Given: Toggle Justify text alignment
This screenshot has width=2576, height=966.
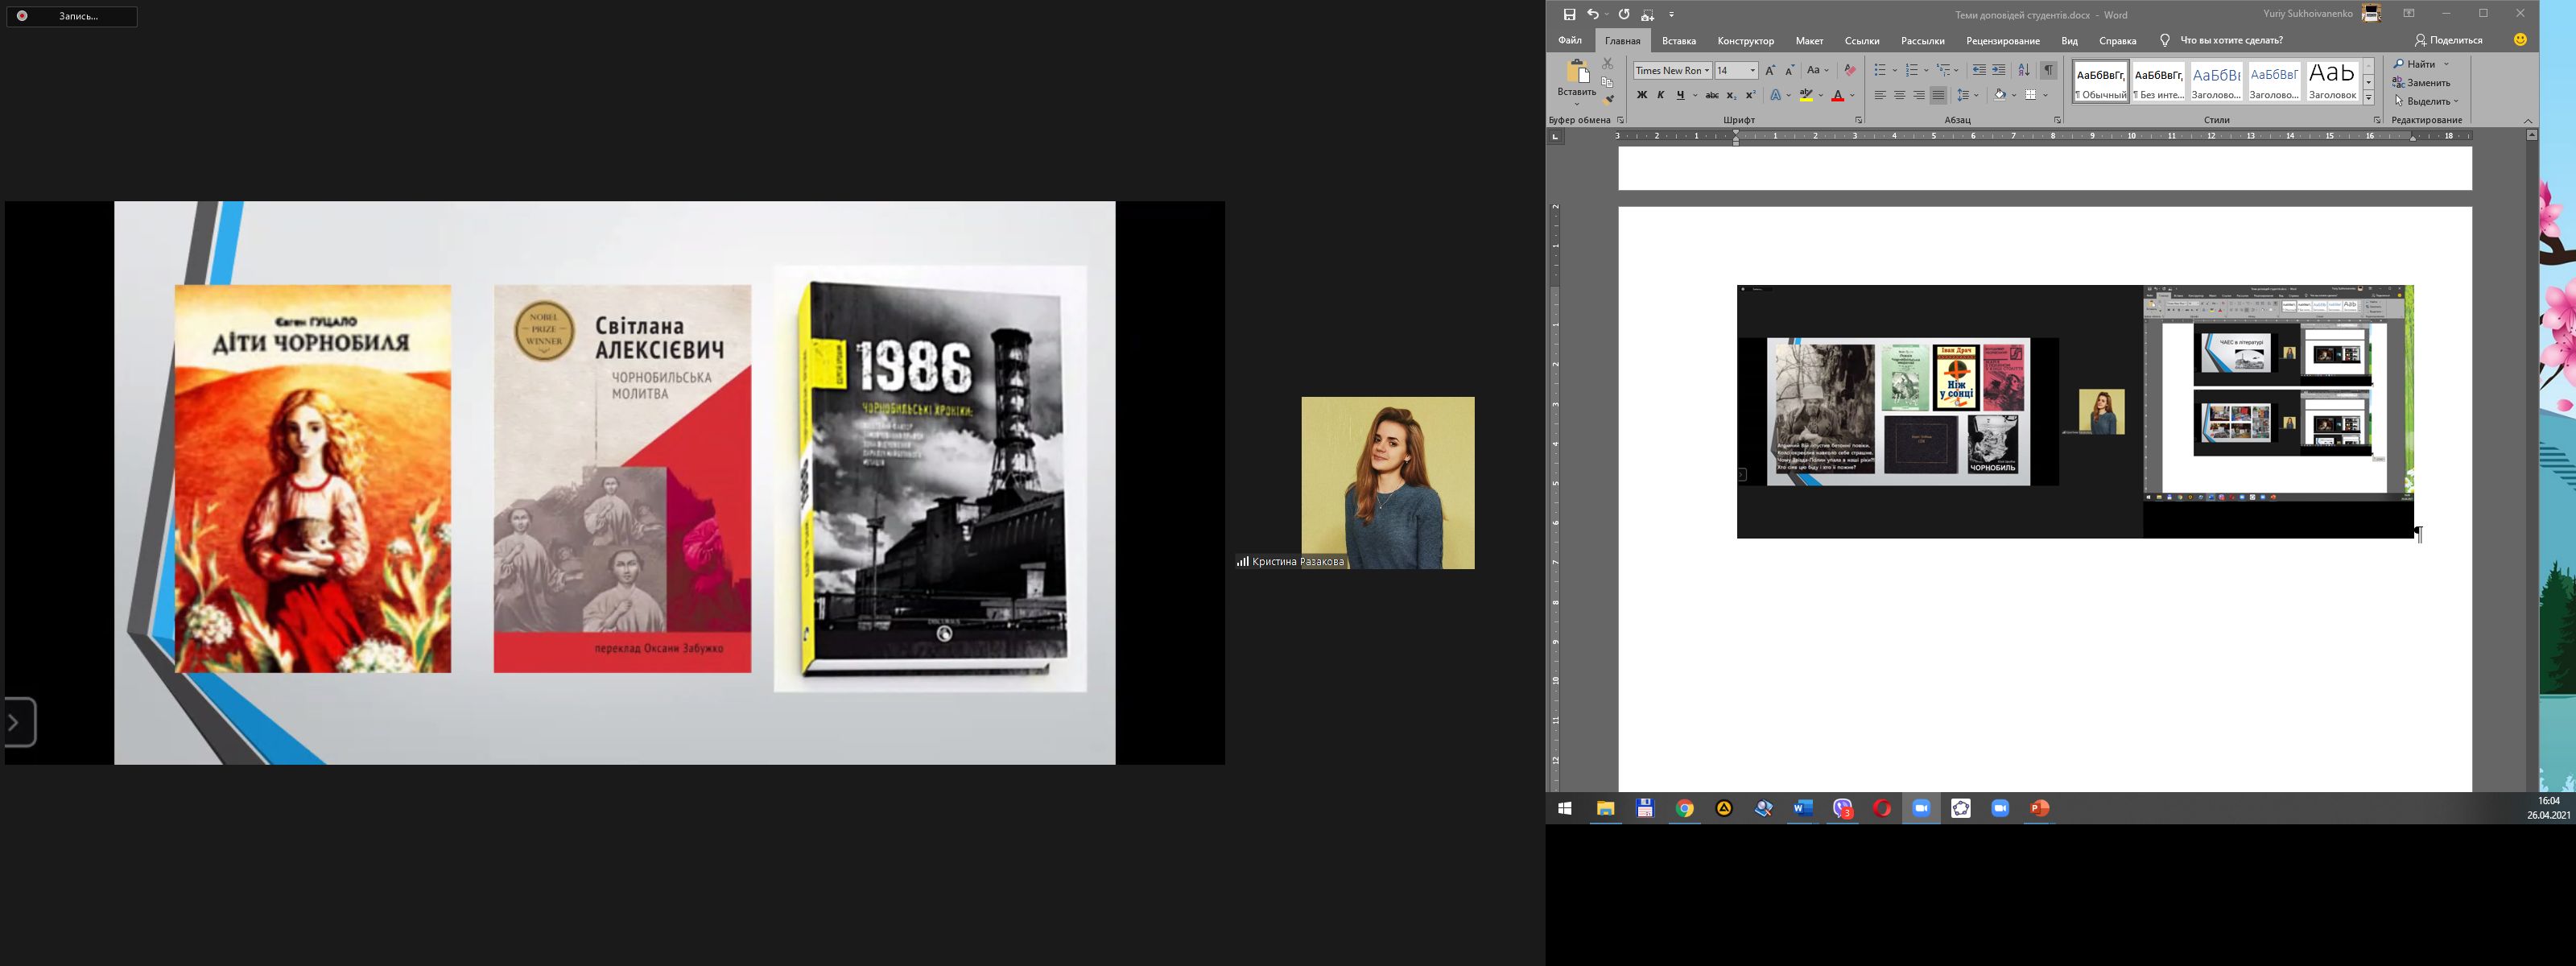Looking at the screenshot, I should (1938, 95).
